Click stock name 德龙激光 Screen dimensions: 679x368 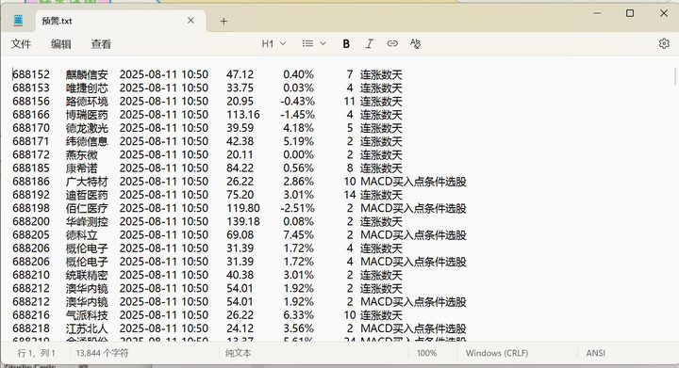pos(87,128)
